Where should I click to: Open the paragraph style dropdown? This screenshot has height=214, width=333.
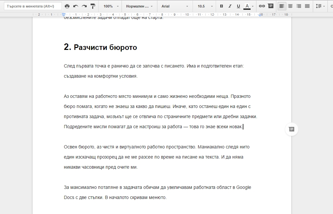pyautogui.click(x=139, y=6)
